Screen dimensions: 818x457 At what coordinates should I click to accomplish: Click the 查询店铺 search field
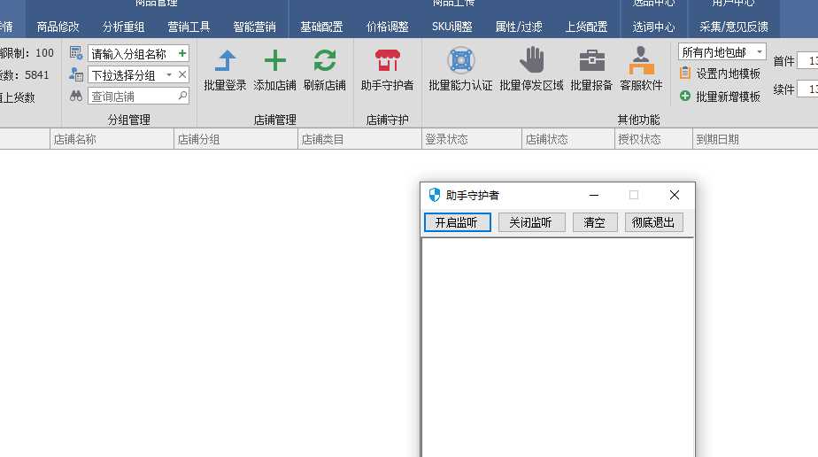click(133, 96)
